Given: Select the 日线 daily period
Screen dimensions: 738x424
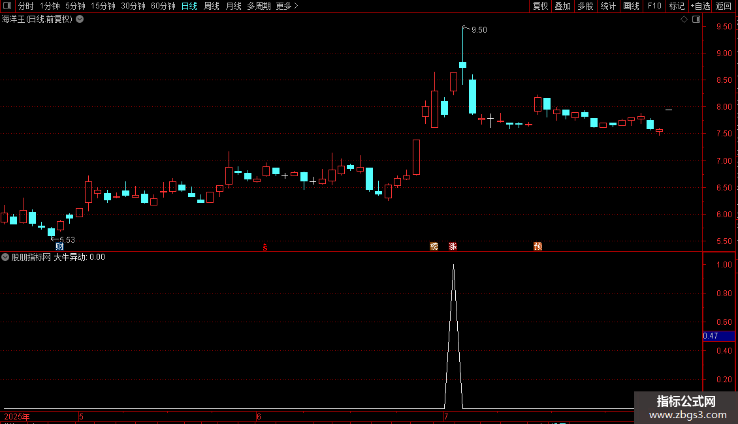Looking at the screenshot, I should [189, 6].
